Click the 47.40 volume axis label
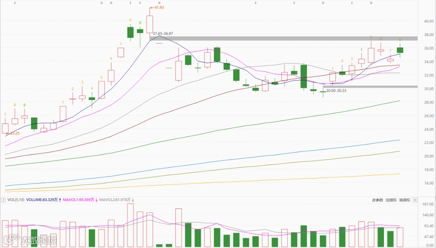 coord(429,237)
